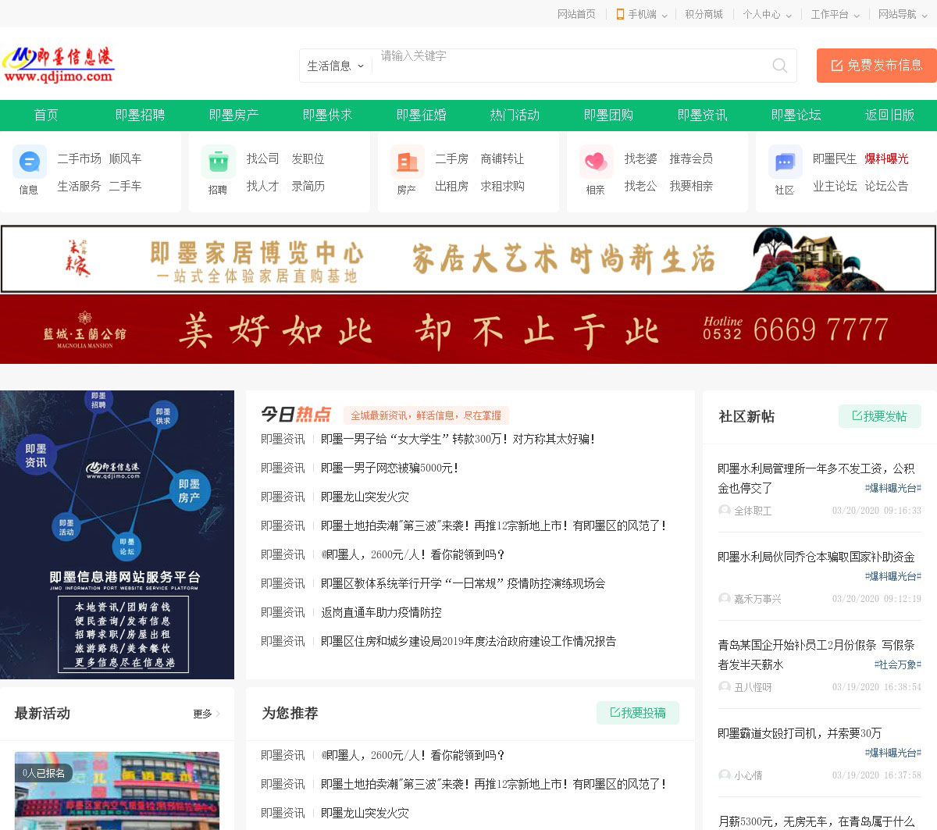Open the 社区 chat bubble icon
The height and width of the screenshot is (830, 937).
pos(786,162)
